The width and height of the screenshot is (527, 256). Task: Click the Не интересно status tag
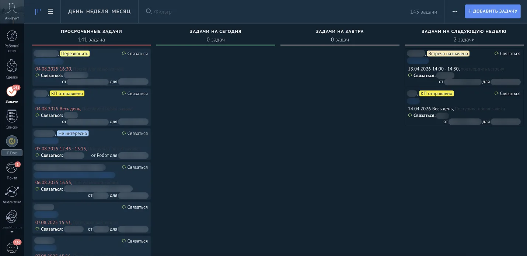click(73, 134)
